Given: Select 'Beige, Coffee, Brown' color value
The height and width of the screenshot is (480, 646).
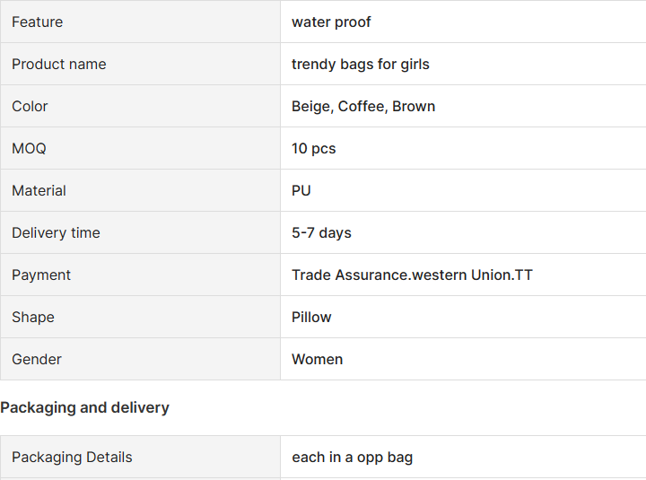Looking at the screenshot, I should [363, 106].
